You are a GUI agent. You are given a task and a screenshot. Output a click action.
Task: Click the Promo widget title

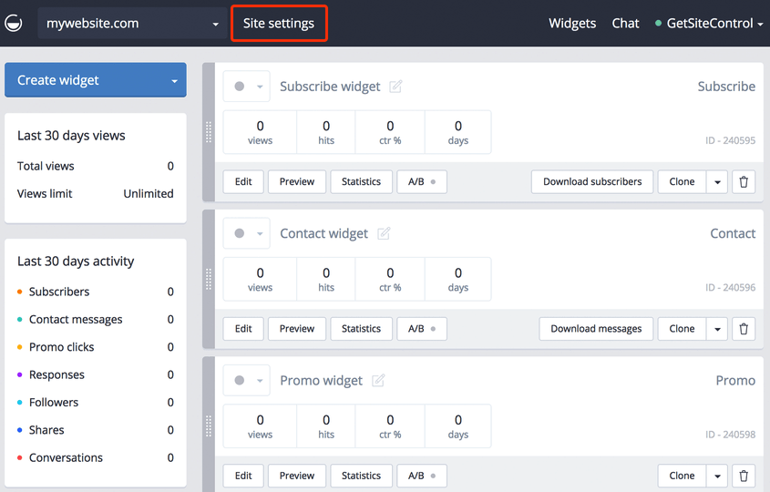click(321, 381)
